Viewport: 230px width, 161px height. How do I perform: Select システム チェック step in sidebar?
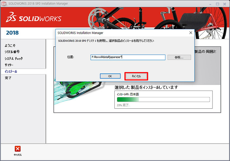[14, 58]
